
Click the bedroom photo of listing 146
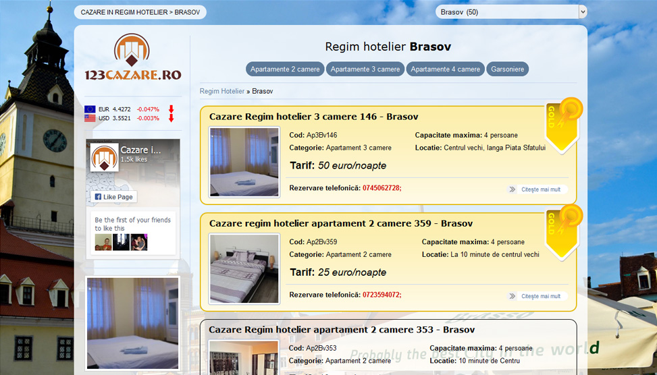244,163
